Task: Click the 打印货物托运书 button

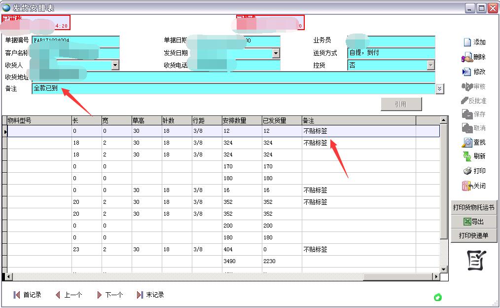Action: pos(473,207)
